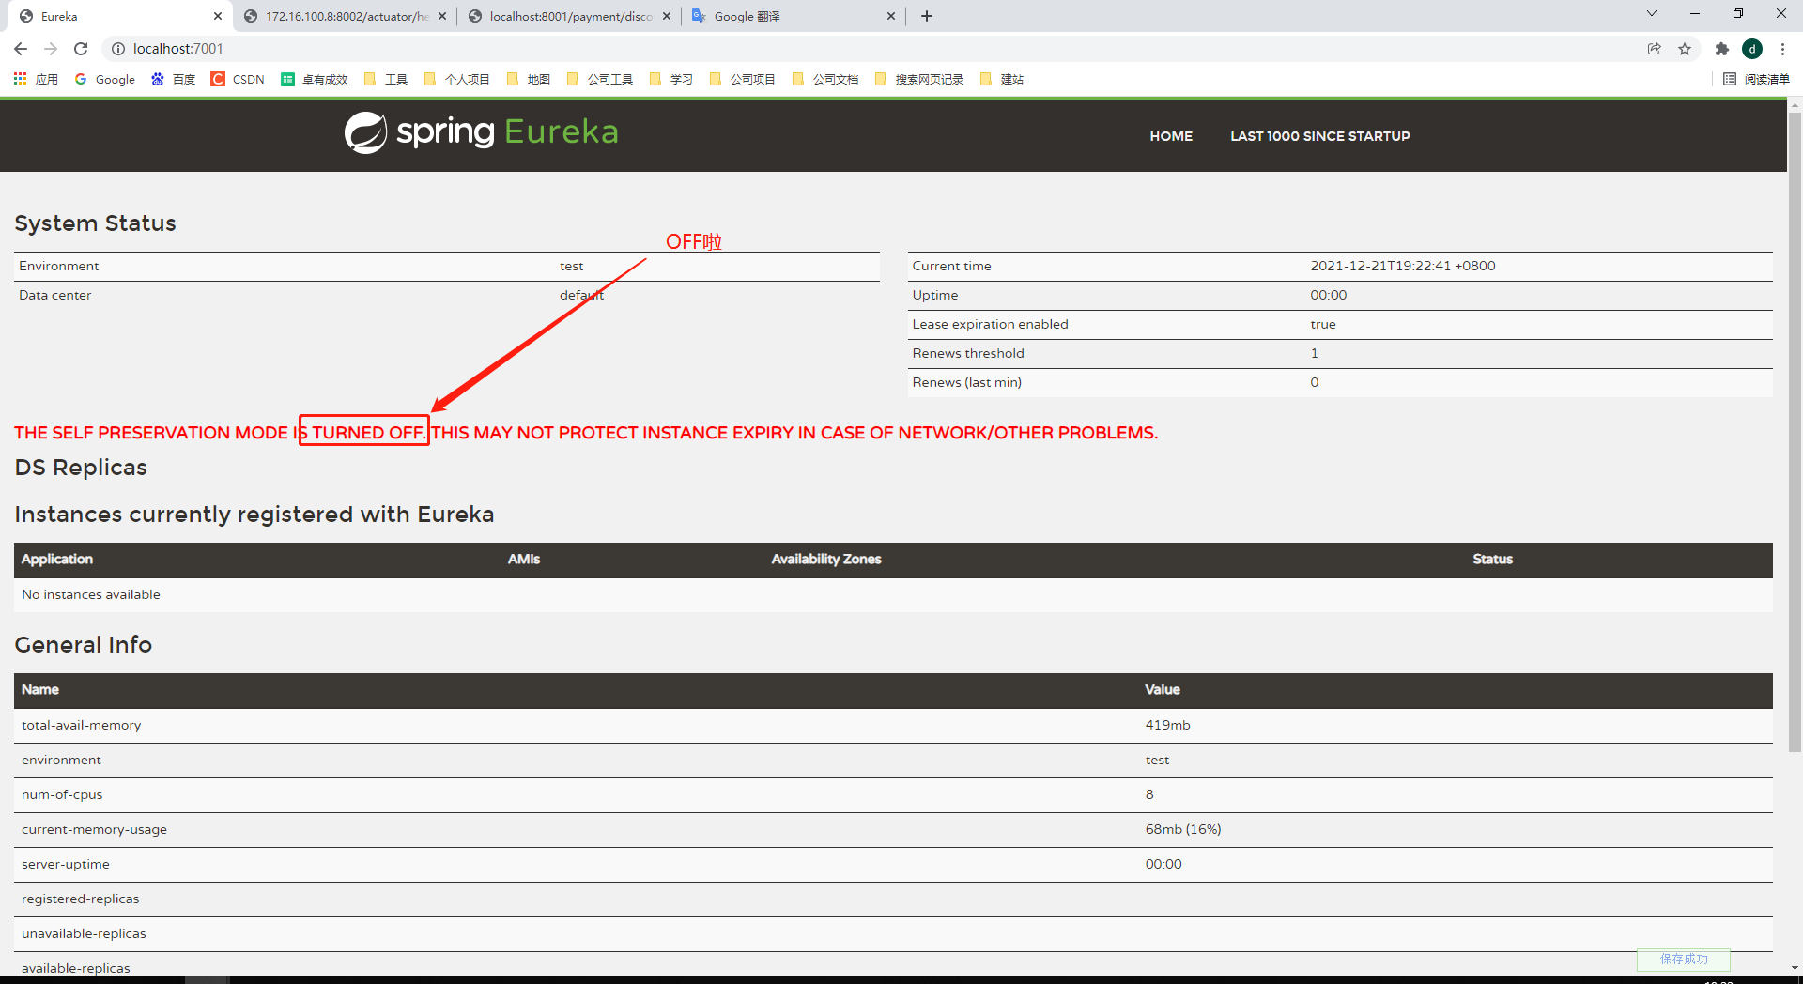
Task: Open the Extensions puzzle icon
Action: pyautogui.click(x=1721, y=49)
